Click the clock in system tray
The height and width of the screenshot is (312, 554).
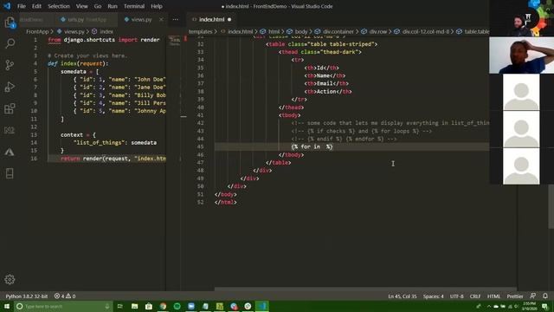(x=529, y=306)
